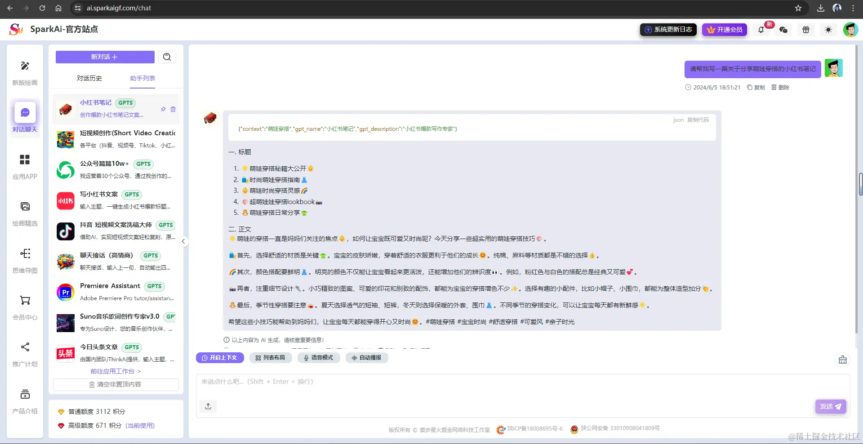Select the 对话聊天 chat sidebar icon
Image resolution: width=863 pixels, height=444 pixels.
25,112
